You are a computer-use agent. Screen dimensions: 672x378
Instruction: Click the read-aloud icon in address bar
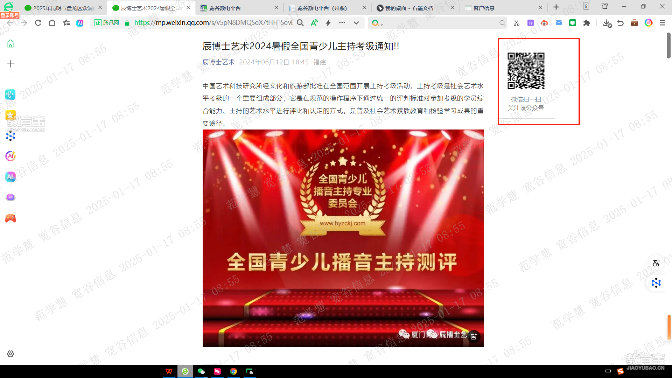click(x=314, y=23)
